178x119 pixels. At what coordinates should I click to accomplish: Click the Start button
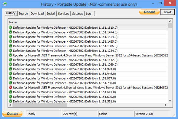pyautogui.click(x=167, y=12)
